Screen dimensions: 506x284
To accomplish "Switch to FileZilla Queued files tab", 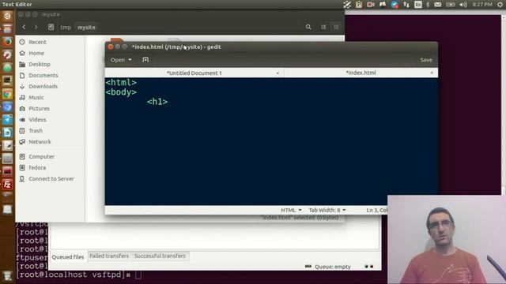I will click(68, 257).
